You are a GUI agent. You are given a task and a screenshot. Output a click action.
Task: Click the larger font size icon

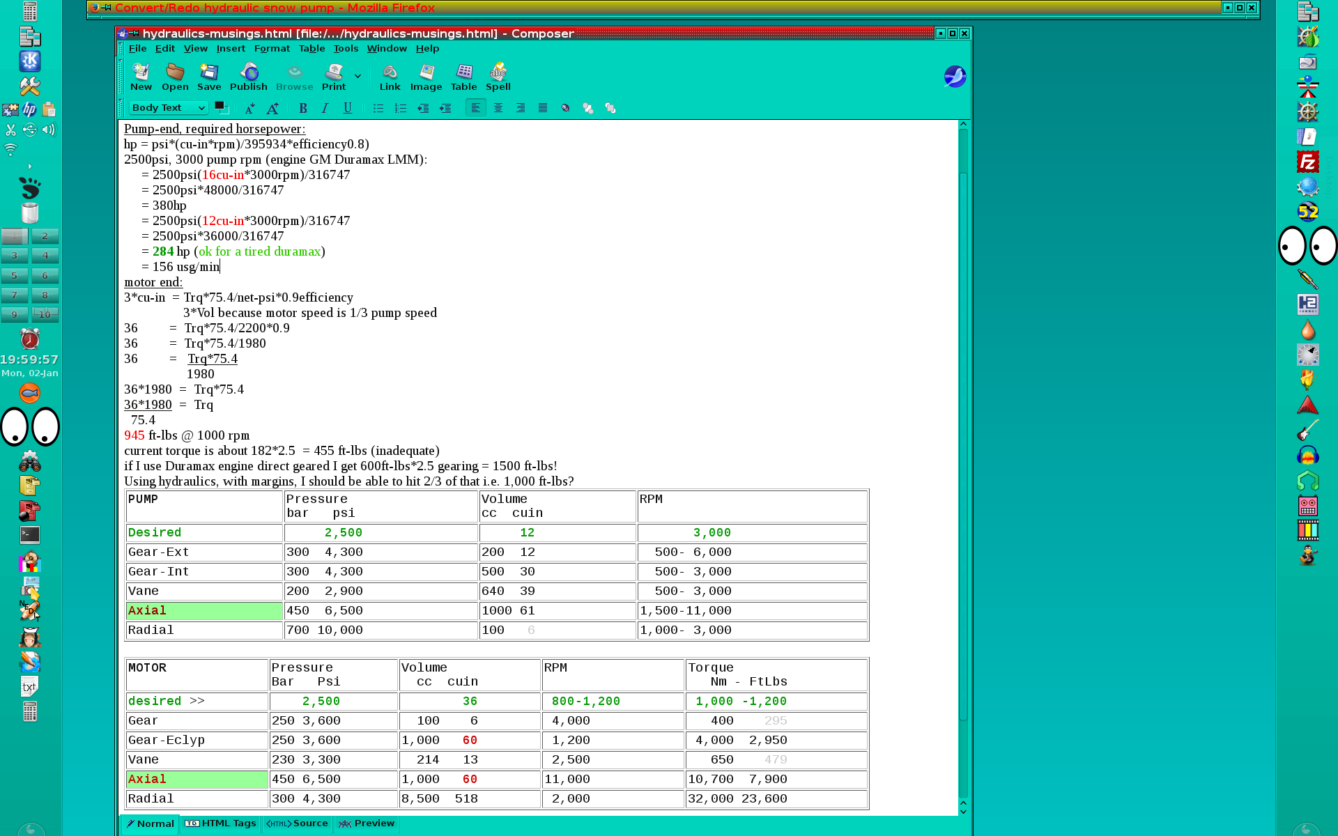(x=272, y=108)
